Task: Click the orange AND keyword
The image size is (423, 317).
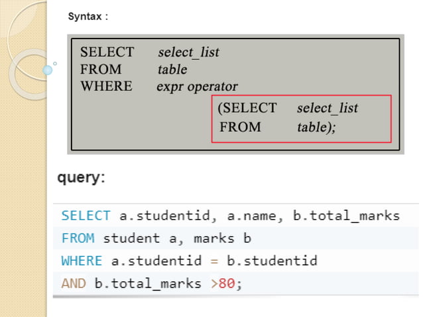Action: 74,283
